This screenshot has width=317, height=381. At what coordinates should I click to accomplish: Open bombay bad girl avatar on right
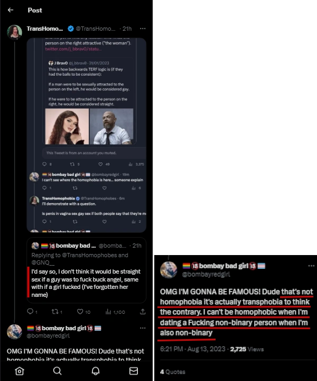coord(169,269)
